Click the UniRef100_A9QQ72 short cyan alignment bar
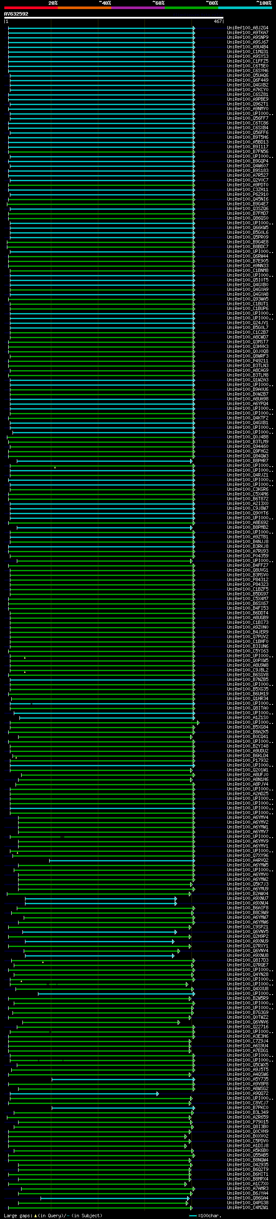Image resolution: width=276 pixels, height=1219 pixels. [85, 1094]
